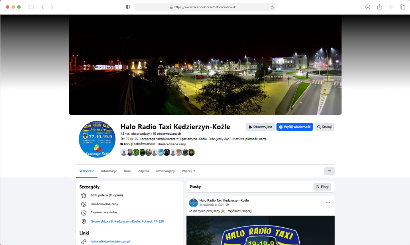The image size is (410, 245).
Task: View the Halo Radio Taxi profile picture
Action: 97,139
